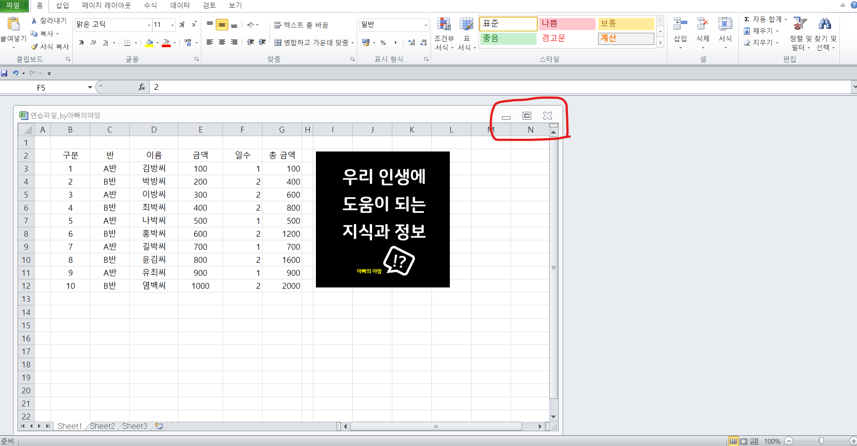Expand AutoSum (자동 합계) dropdown arrow
This screenshot has height=446, width=857.
[x=786, y=19]
